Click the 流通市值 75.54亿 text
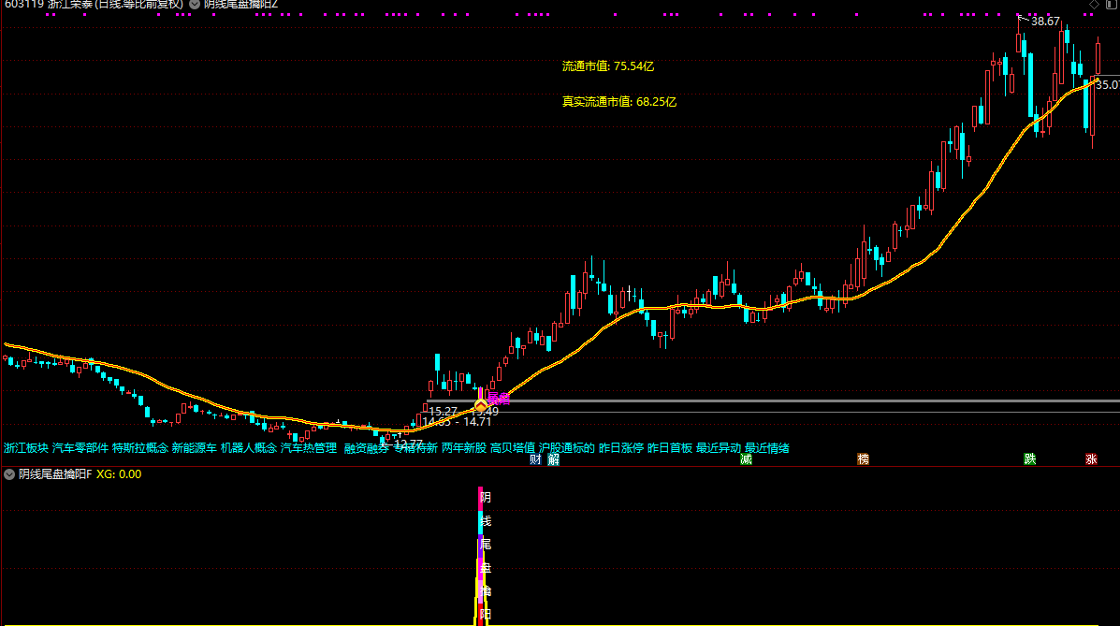This screenshot has height=626, width=1120. (x=608, y=66)
